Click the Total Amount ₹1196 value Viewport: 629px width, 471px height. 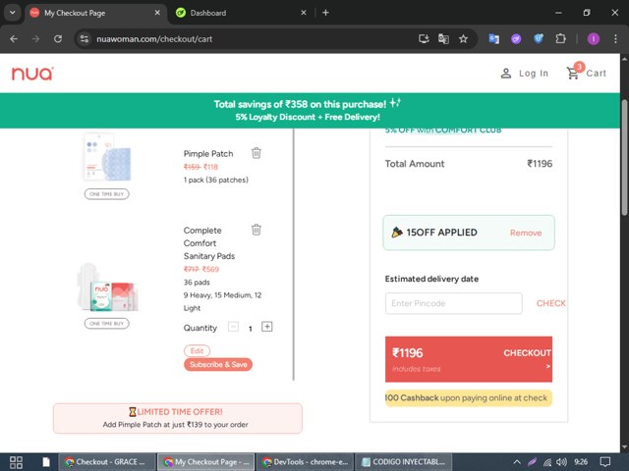pyautogui.click(x=540, y=164)
